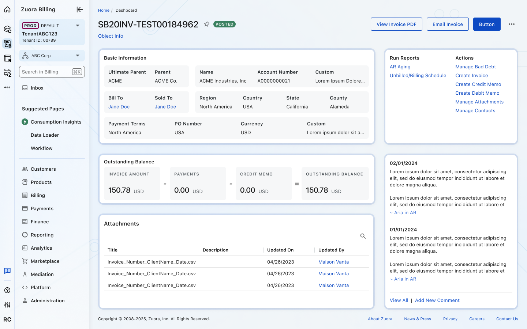Pin the invoice with the pin icon
Viewport: 527px width, 329px height.
pos(207,24)
